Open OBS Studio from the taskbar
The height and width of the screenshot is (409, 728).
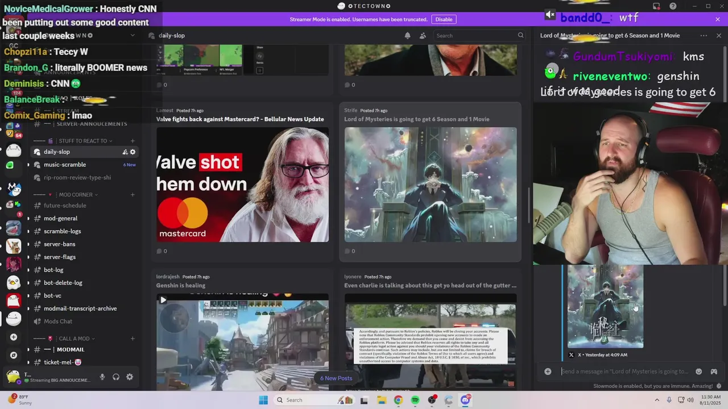coord(432,400)
